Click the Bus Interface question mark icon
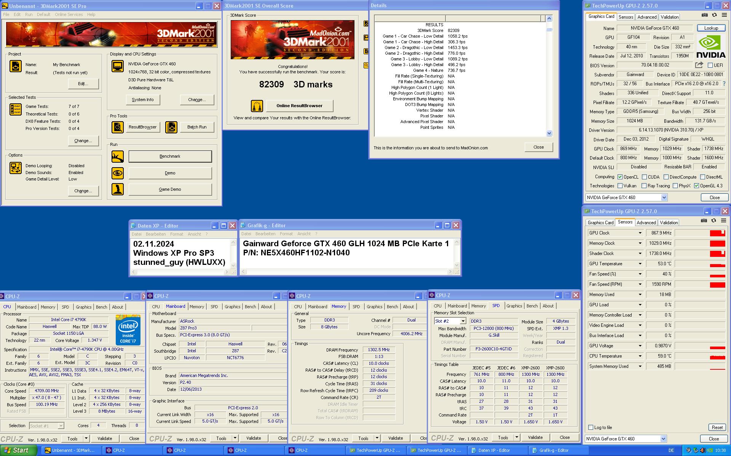The image size is (731, 456). pyautogui.click(x=724, y=84)
